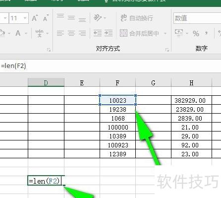Select cell containing 1068

117,118
